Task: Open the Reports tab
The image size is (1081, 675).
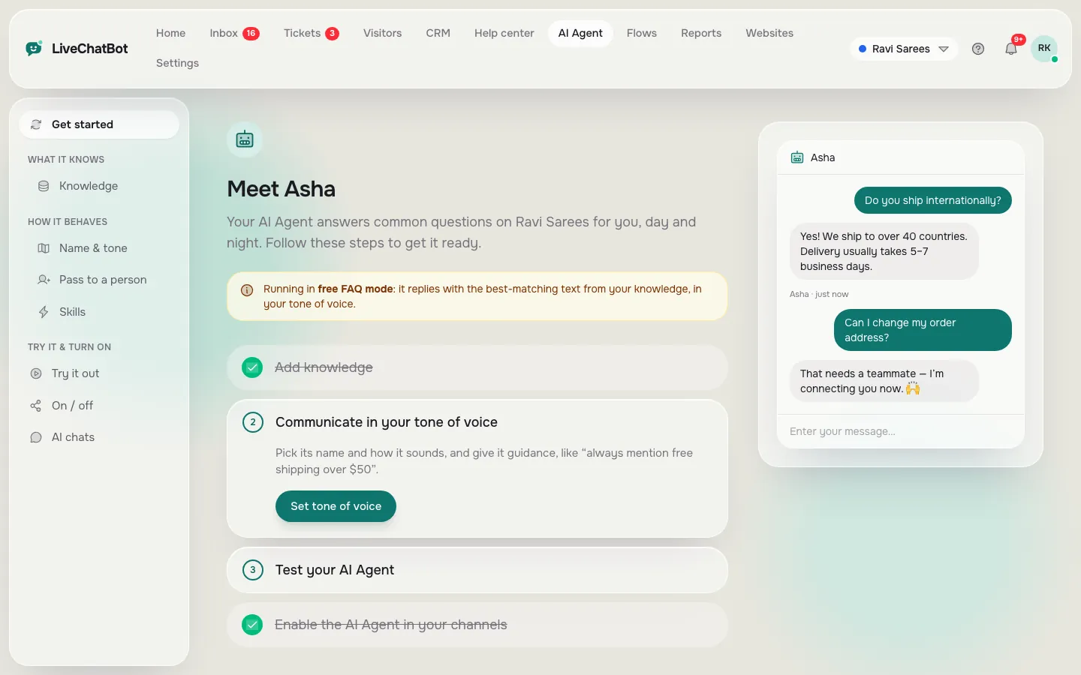Action: [x=701, y=33]
